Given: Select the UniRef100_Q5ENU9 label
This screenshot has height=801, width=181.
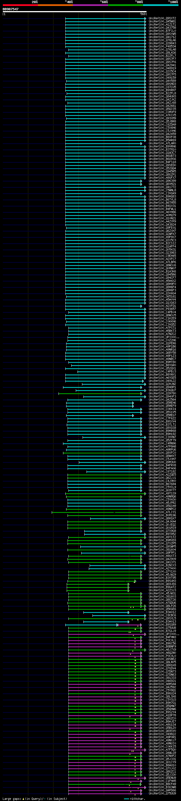Looking at the screenshot, I should point(162,778).
